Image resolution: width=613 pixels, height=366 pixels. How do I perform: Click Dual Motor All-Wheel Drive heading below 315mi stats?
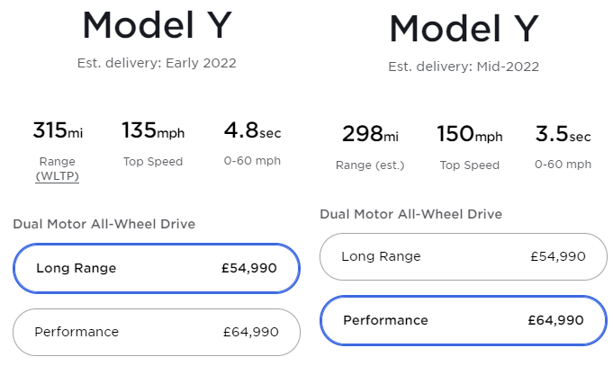pyautogui.click(x=104, y=224)
